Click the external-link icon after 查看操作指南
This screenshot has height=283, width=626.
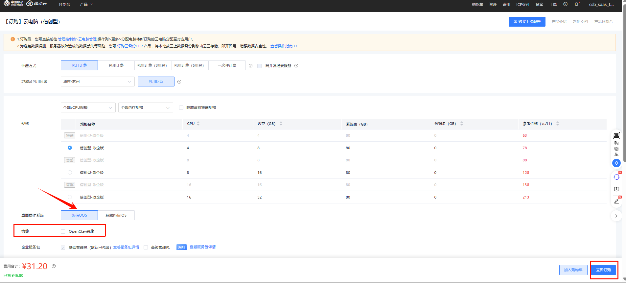tap(296, 46)
